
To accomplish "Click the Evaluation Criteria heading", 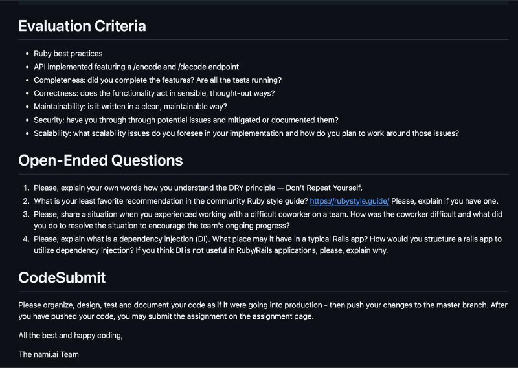I will click(x=82, y=26).
